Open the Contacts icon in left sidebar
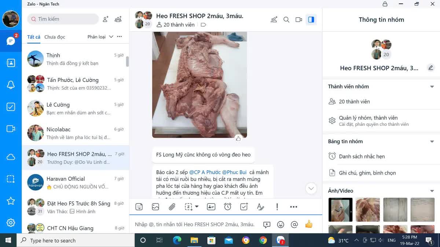 tap(11, 63)
